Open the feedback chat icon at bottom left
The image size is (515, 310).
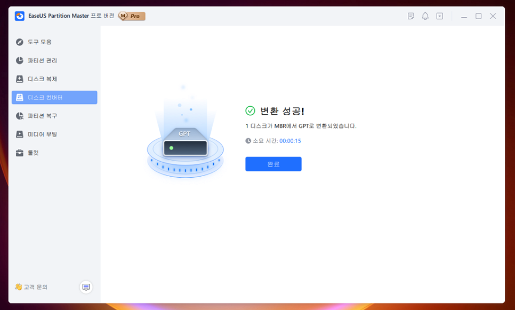tap(86, 287)
